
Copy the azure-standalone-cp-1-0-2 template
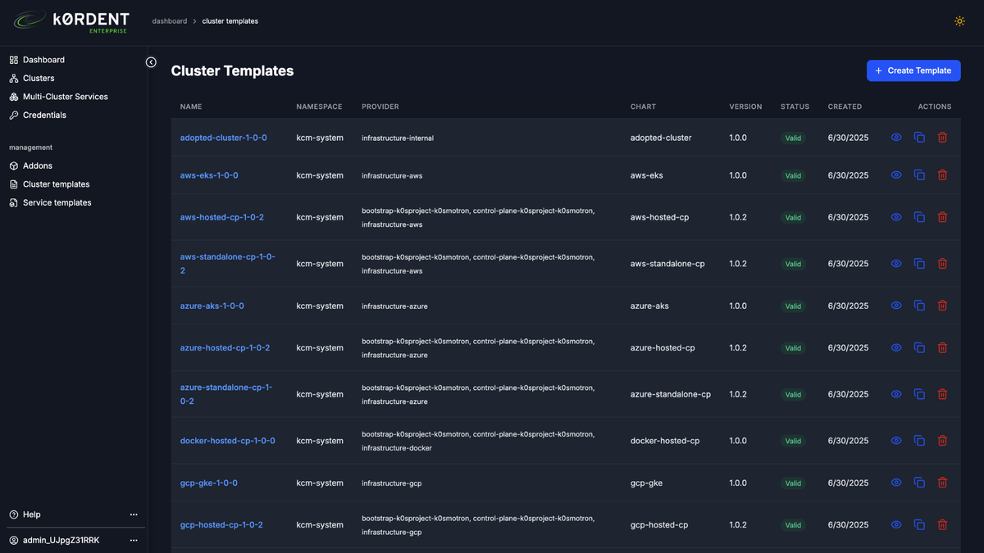(919, 394)
